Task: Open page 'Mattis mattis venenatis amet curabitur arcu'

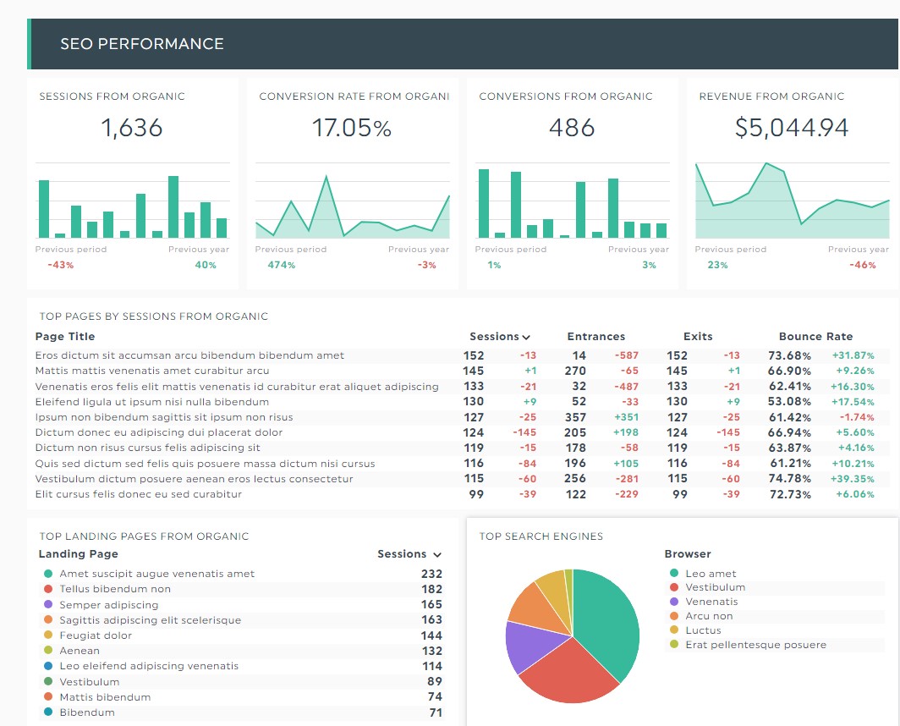Action: tap(152, 371)
